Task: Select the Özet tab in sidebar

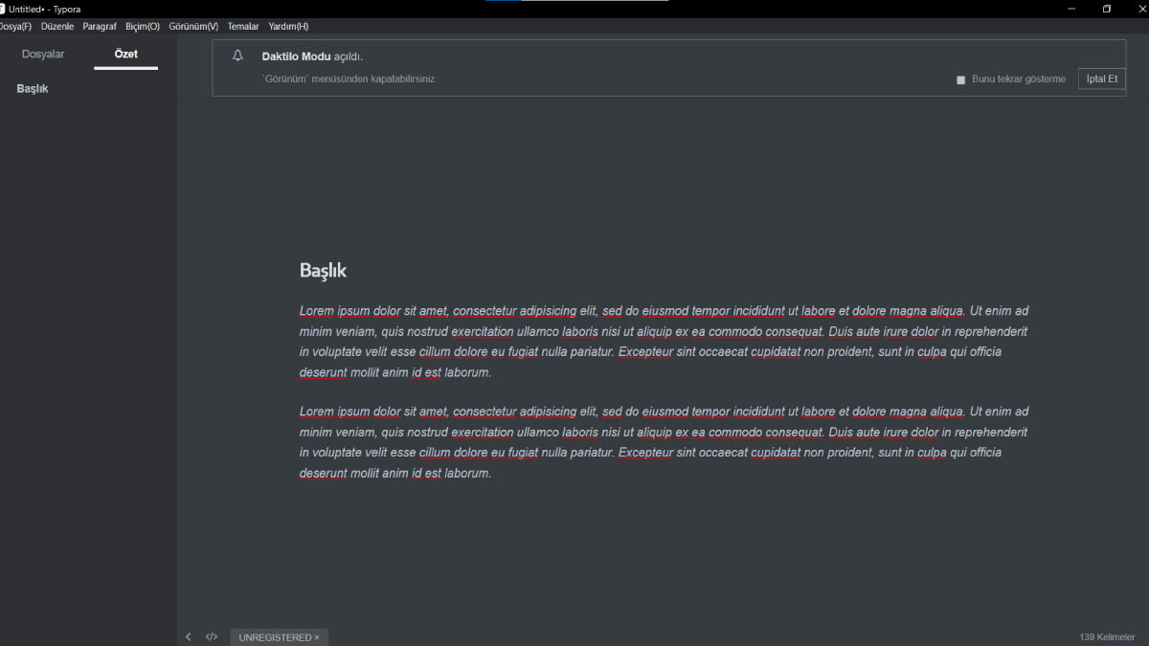Action: pos(125,55)
